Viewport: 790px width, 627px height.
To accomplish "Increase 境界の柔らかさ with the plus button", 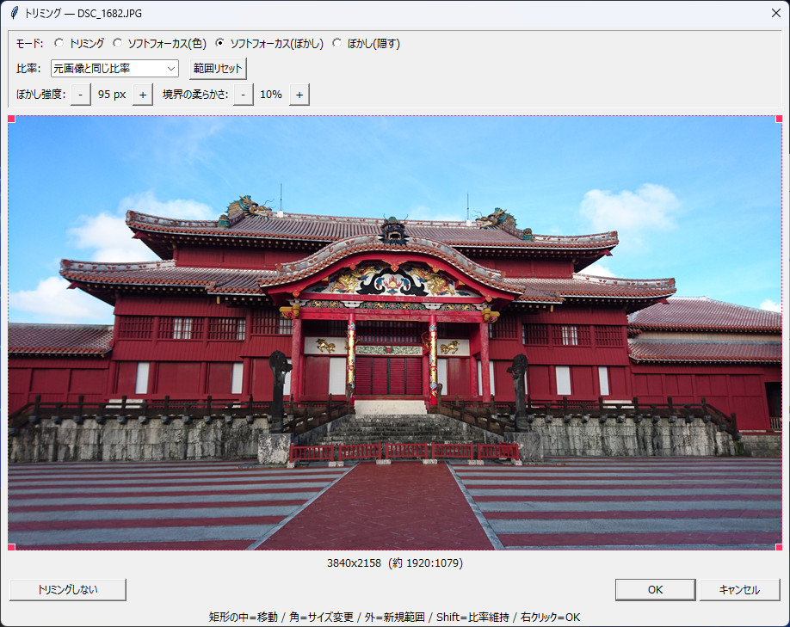I will click(299, 95).
